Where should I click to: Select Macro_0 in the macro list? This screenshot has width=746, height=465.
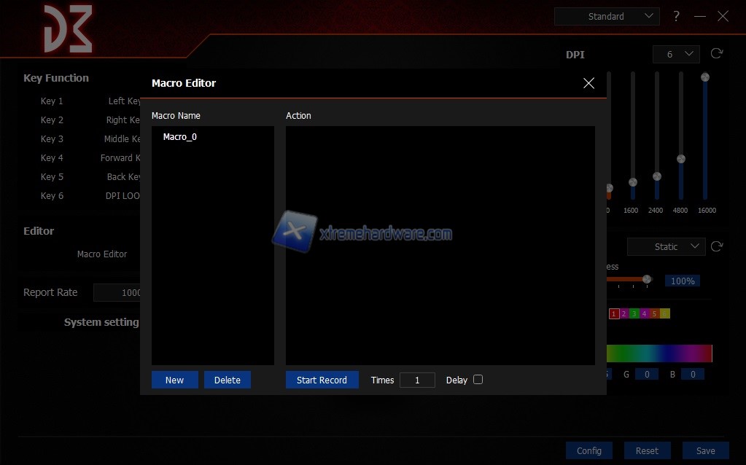click(180, 137)
